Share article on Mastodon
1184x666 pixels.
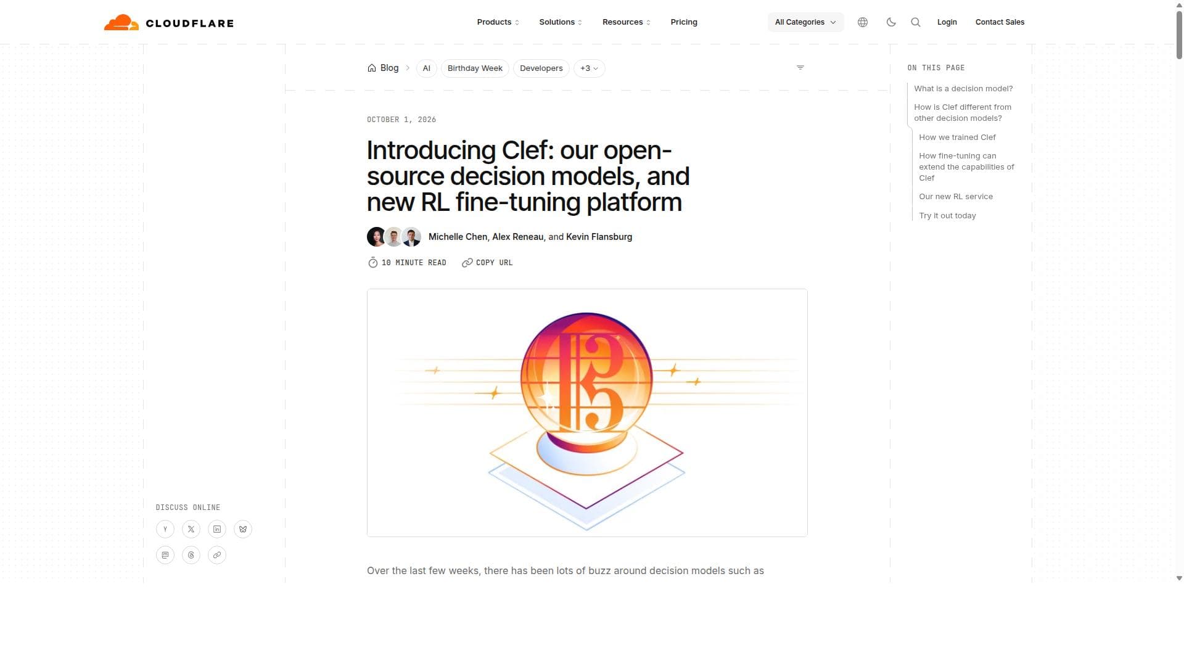[x=165, y=555]
